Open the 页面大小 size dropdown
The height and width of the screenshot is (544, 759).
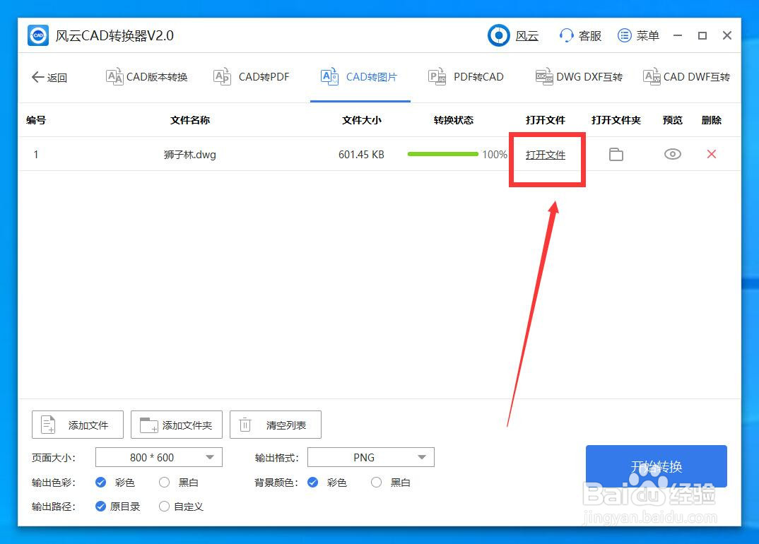coord(158,457)
